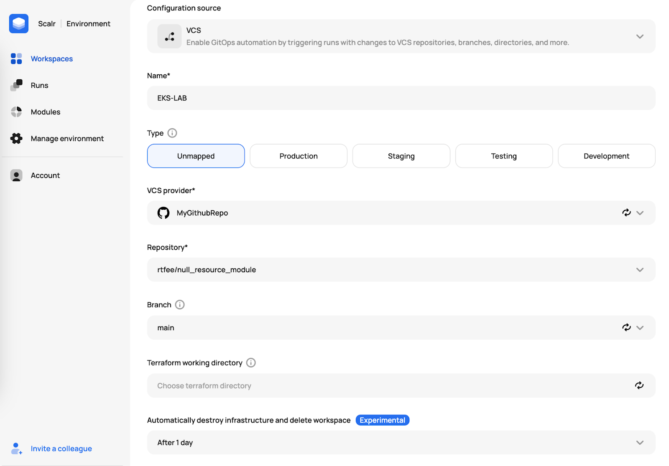
Task: Click the Manage environment gear icon
Action: pyautogui.click(x=16, y=139)
